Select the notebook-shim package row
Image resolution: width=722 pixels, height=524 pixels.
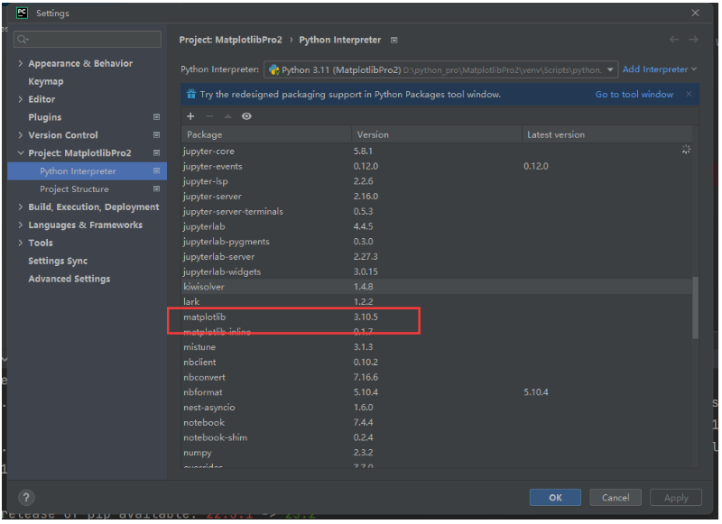[437, 437]
